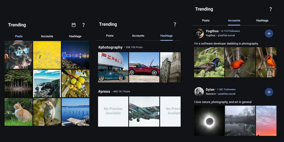Open the solar eclipse photo
This screenshot has height=142, width=284.
[x=209, y=121]
